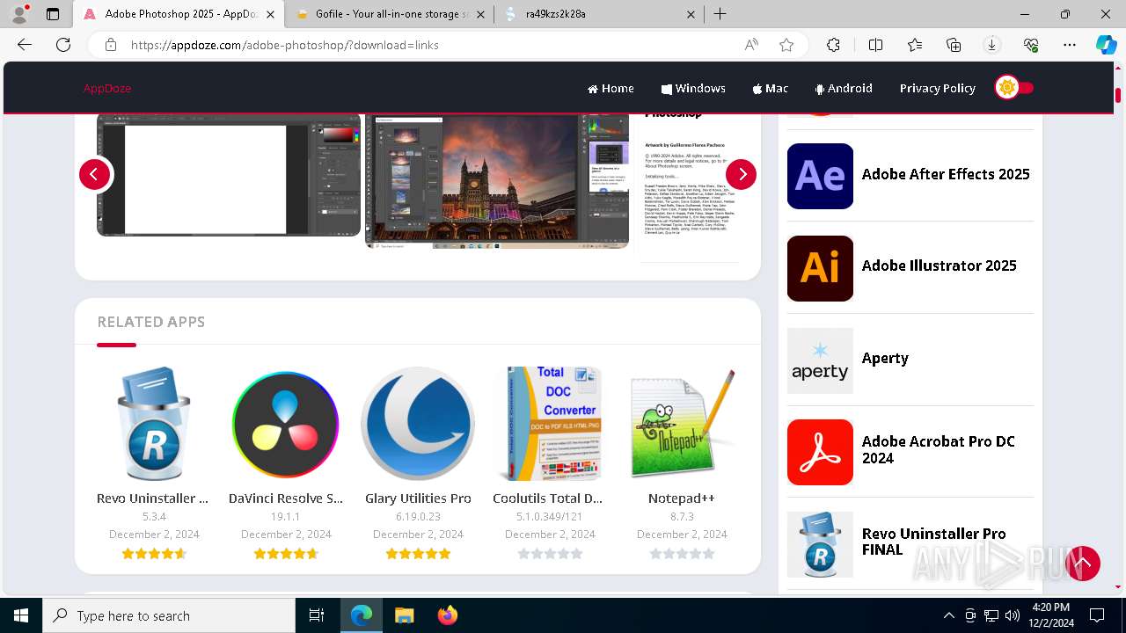Image resolution: width=1126 pixels, height=633 pixels.
Task: Open Tab actions menu icon
Action: pyautogui.click(x=53, y=14)
